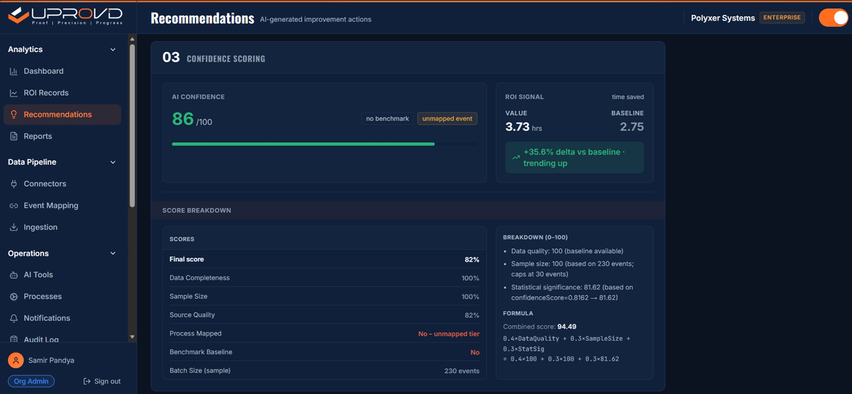Viewport: 852px width, 394px height.
Task: Click the AI Tools robot icon
Action: [14, 275]
